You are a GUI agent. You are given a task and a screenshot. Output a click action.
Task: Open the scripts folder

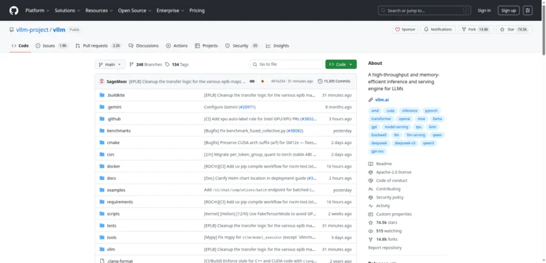click(x=113, y=214)
